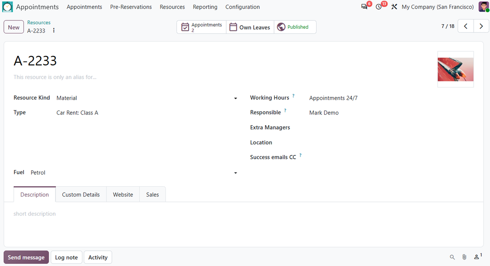Screen dimensions: 490x266
Task: Open the Appointments top menu
Action: coord(85,7)
